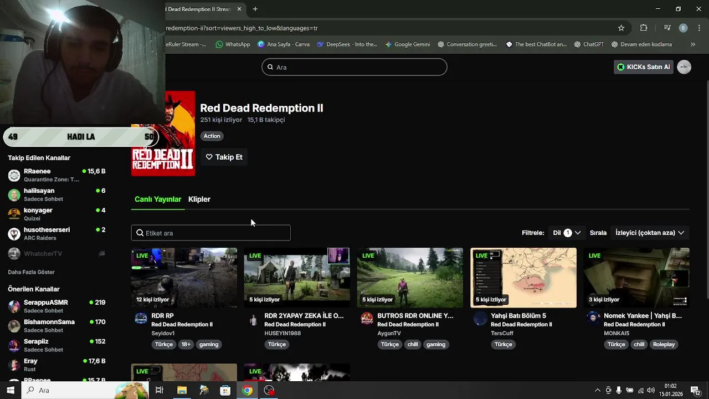
Task: Open halilsayan channel in sidebar
Action: tap(56, 195)
